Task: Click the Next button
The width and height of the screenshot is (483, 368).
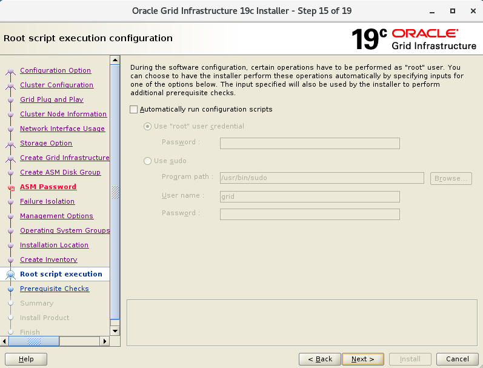Action: tap(362, 359)
